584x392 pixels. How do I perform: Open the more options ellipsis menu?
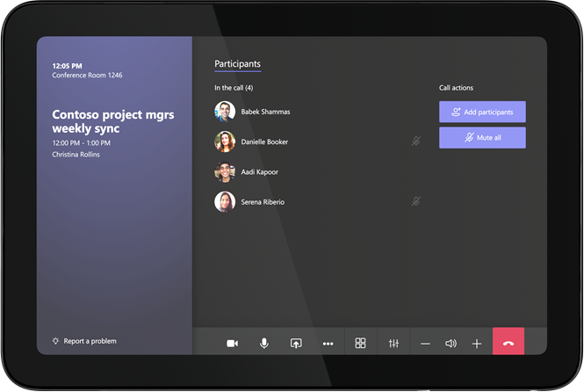click(328, 343)
